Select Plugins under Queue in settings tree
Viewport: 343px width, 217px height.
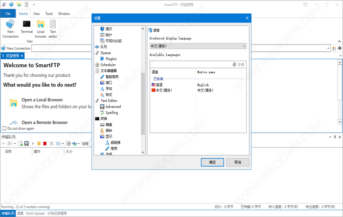click(111, 59)
